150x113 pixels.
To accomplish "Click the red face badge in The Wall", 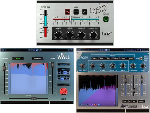I will 63,91.
